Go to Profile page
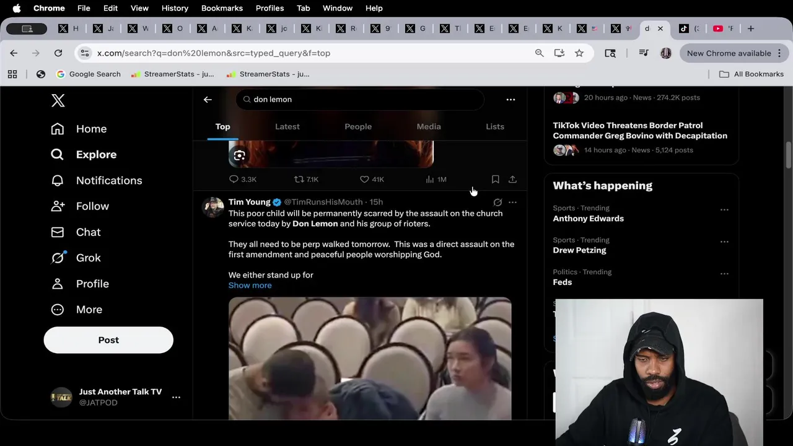793x446 pixels. click(x=80, y=284)
